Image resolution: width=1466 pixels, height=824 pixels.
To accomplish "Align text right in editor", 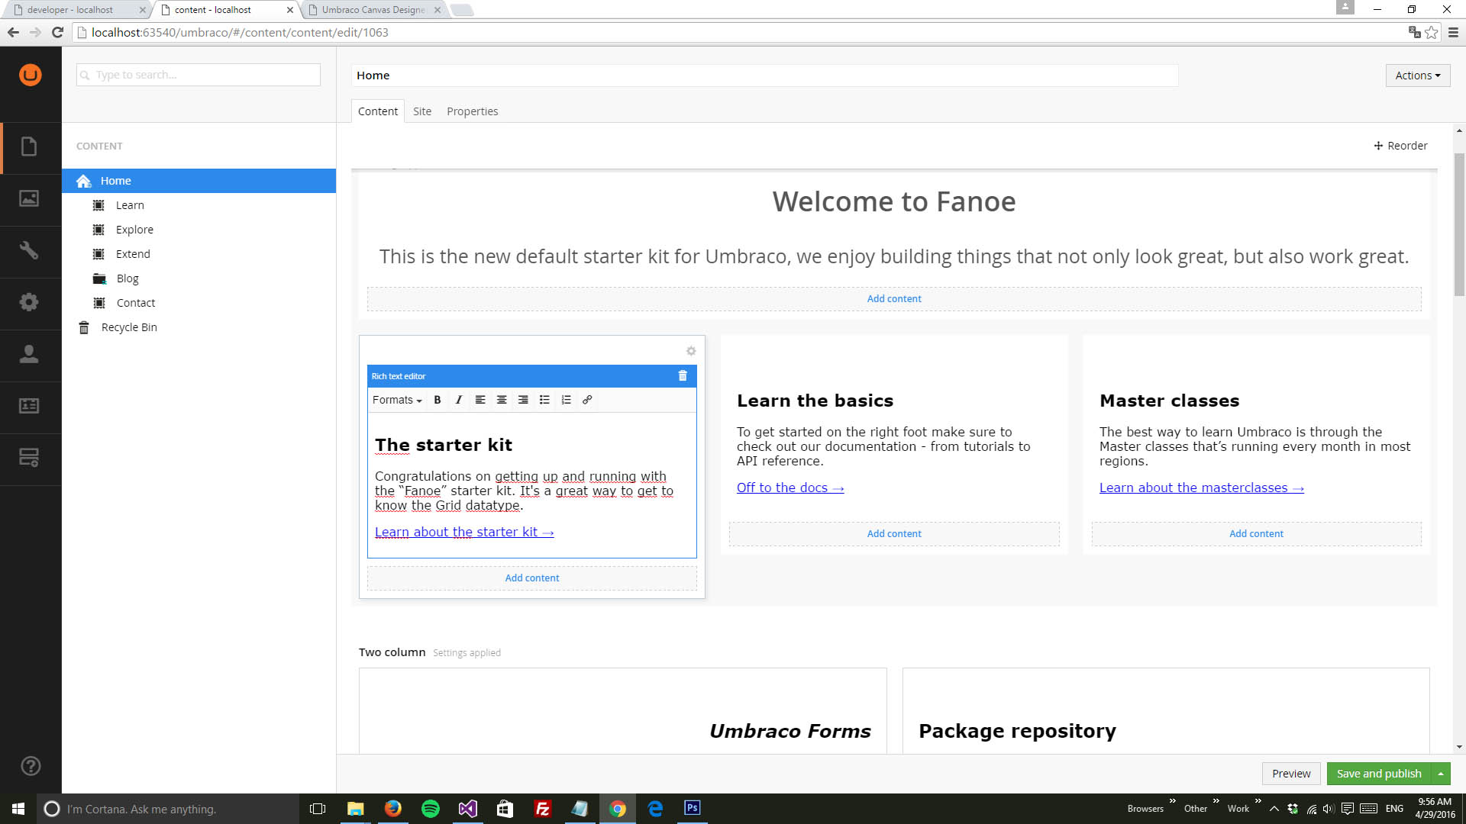I will 523,400.
